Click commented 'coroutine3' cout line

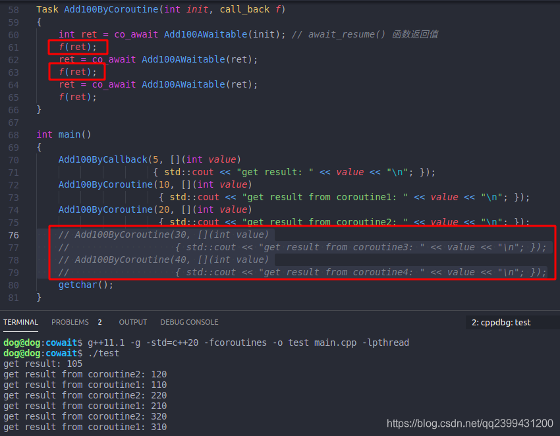[302, 247]
